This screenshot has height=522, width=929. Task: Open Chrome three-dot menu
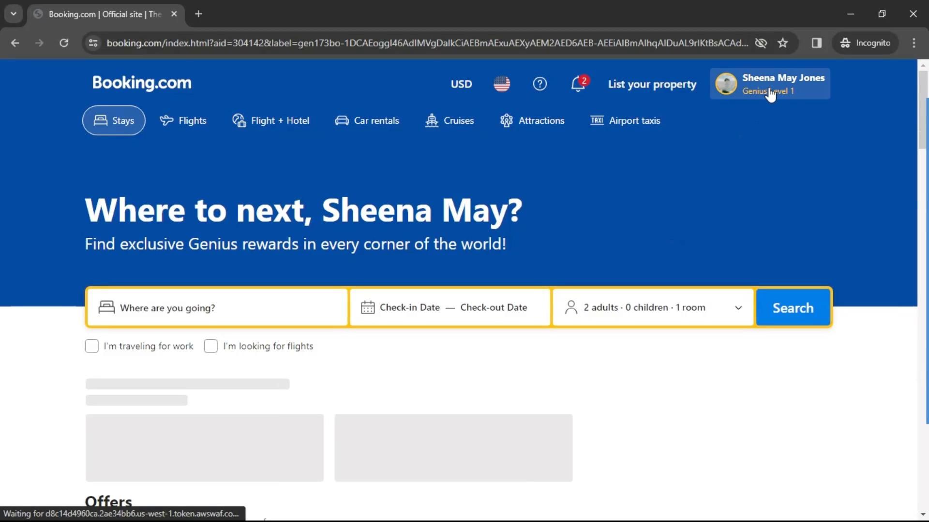coord(914,43)
